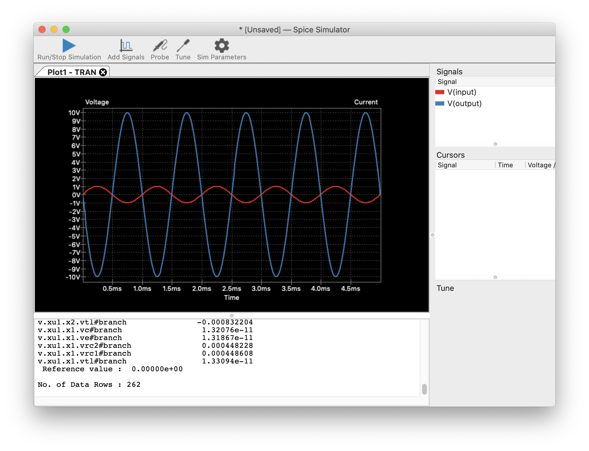
Task: Click the v.xu1.x1.vrc1#branch log line
Action: coord(145,353)
